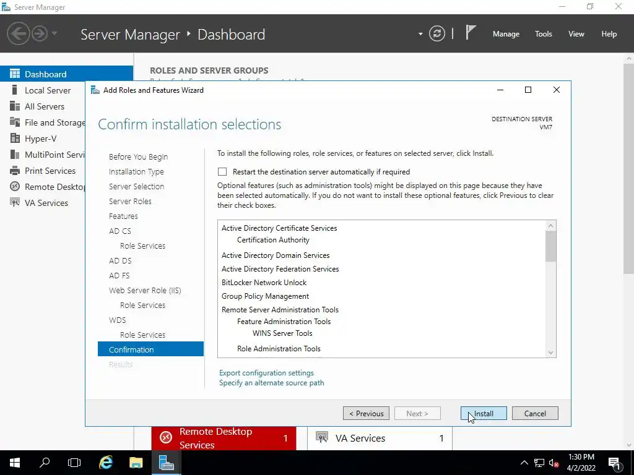Open the Tools menu
The height and width of the screenshot is (475, 634).
(x=544, y=34)
